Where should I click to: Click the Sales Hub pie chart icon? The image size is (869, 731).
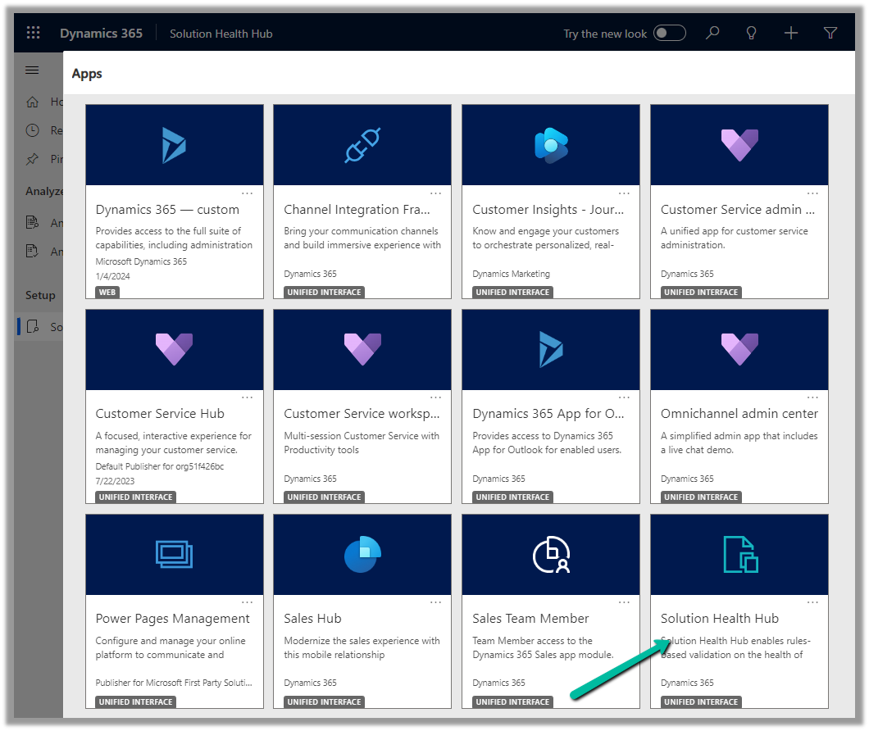tap(362, 555)
